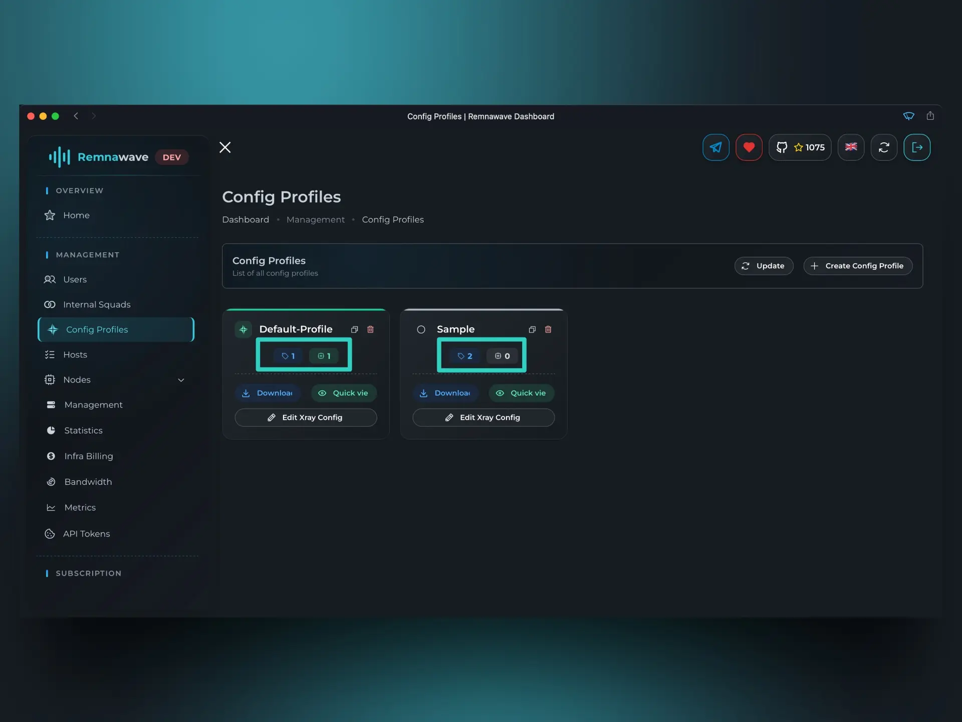Open GitHub stars 1075 button

pos(800,147)
